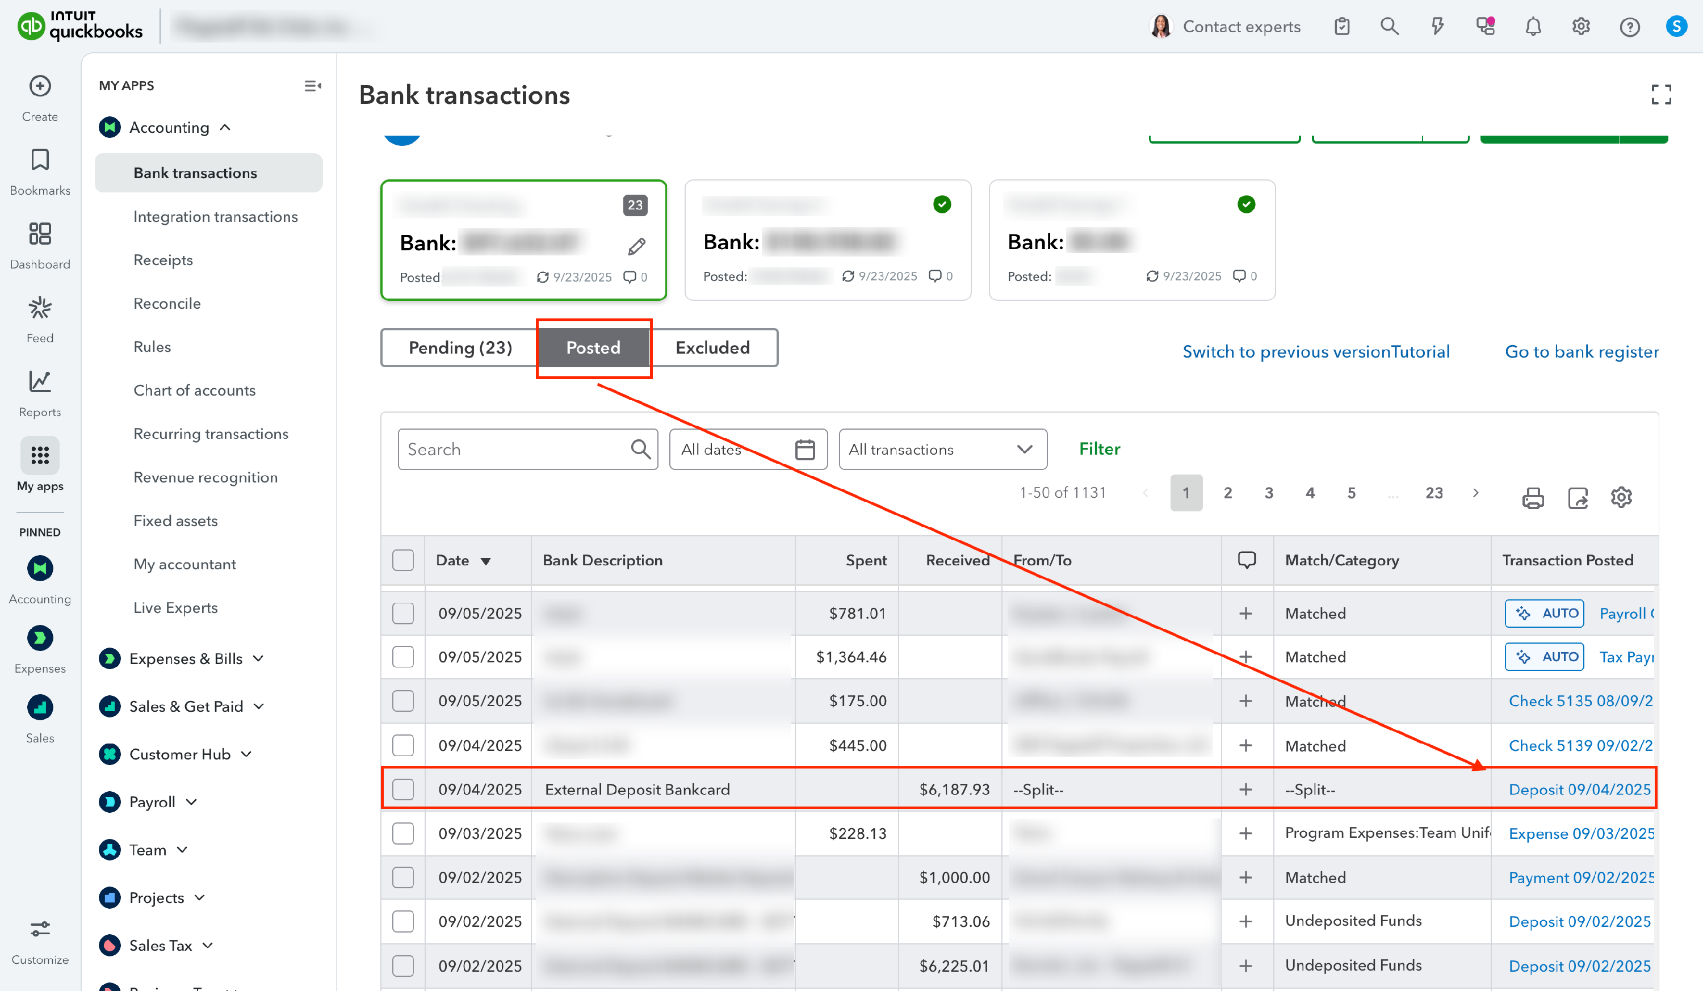Open the Create plus icon
This screenshot has width=1703, height=991.
[x=40, y=86]
